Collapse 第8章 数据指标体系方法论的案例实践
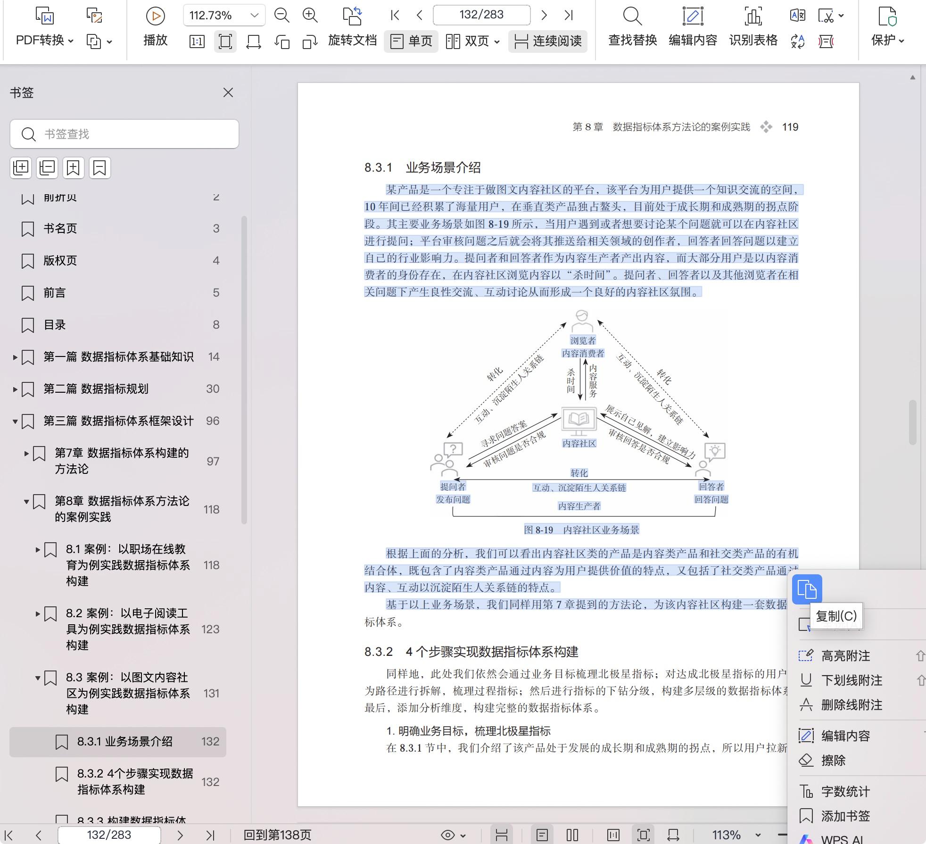926x844 pixels. [26, 501]
